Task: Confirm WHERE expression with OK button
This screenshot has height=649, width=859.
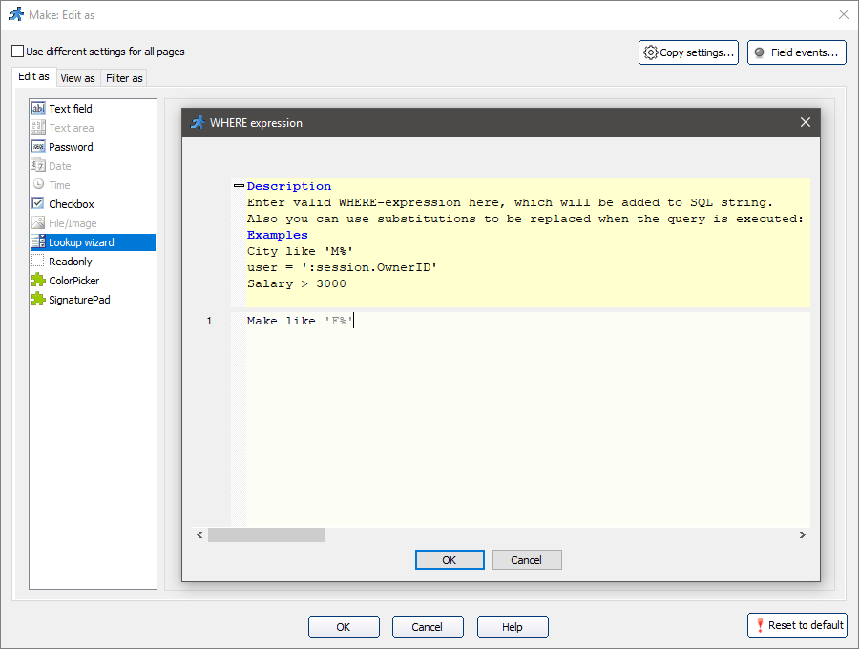Action: (x=450, y=560)
